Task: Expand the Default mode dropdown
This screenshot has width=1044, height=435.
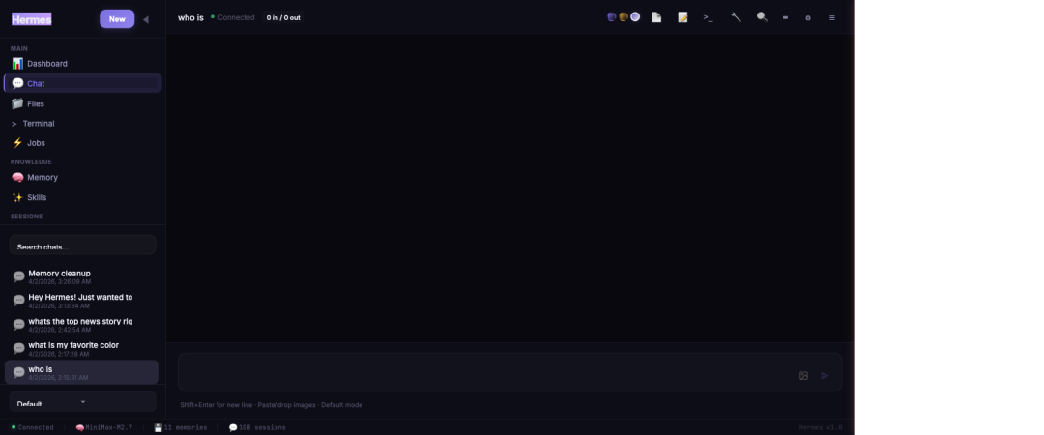Action: 82,402
